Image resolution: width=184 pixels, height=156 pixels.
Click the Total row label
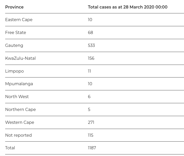click(x=10, y=148)
